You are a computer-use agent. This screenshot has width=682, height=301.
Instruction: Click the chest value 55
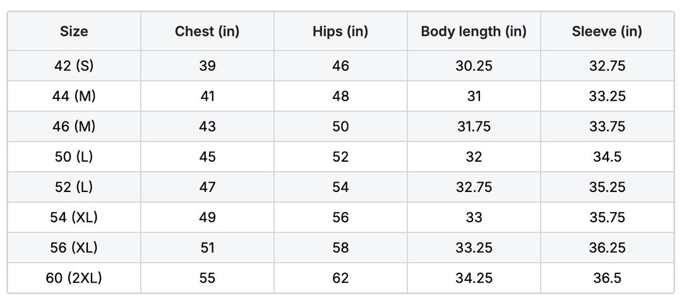(207, 278)
